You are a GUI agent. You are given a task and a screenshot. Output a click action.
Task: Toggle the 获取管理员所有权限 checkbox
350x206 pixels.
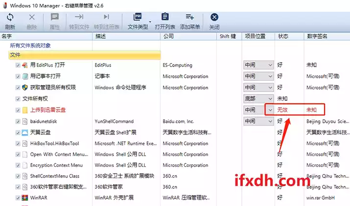18,88
